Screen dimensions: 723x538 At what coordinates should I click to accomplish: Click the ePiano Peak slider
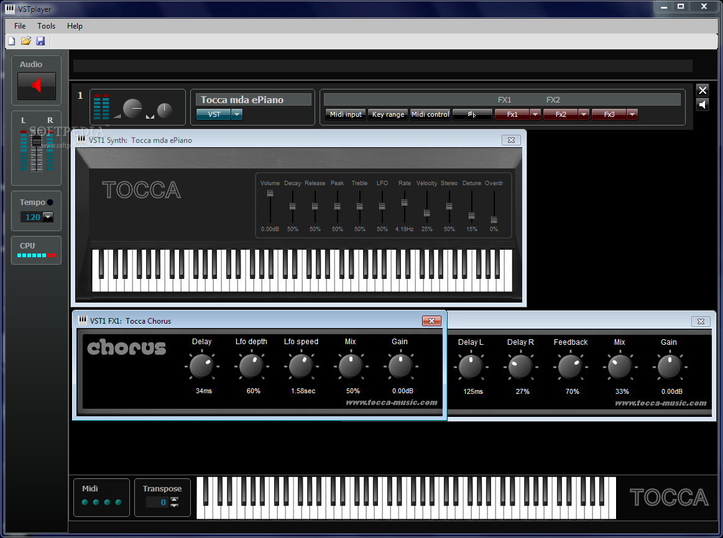(x=338, y=206)
